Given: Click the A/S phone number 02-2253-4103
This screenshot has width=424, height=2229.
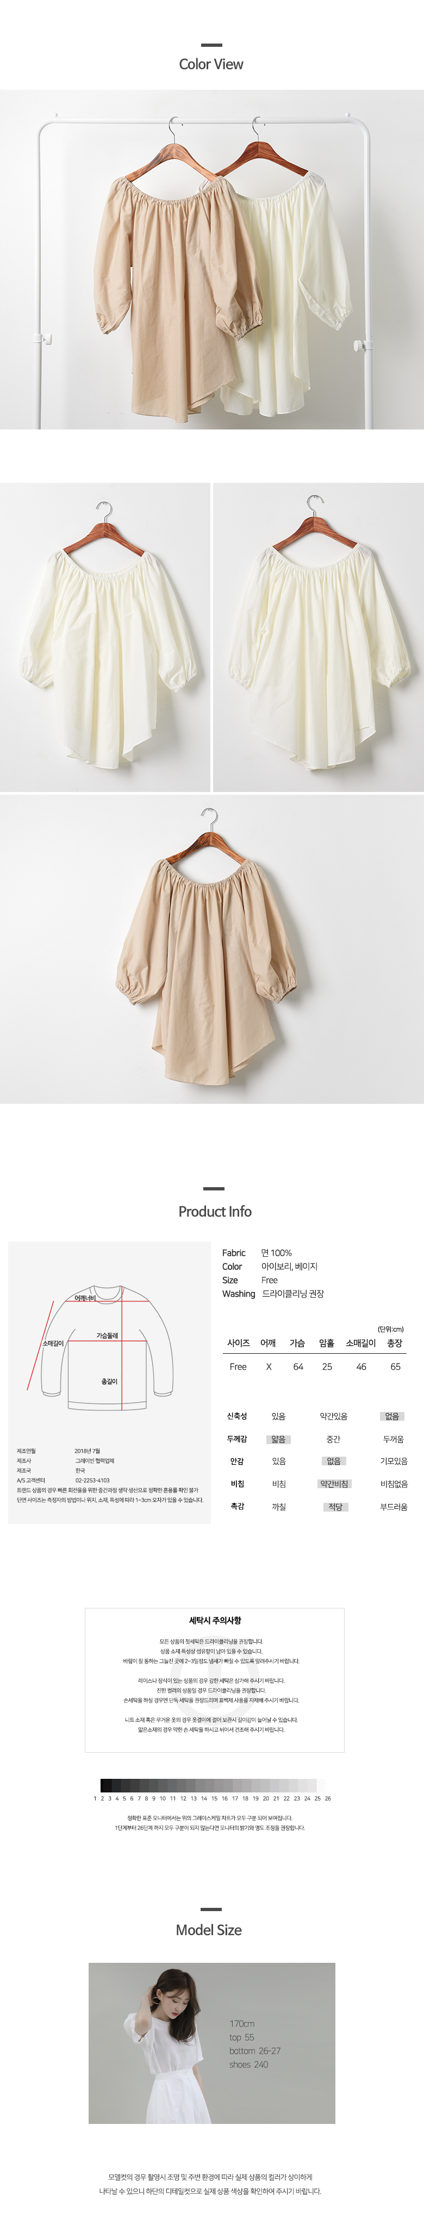Looking at the screenshot, I should coord(92,1481).
